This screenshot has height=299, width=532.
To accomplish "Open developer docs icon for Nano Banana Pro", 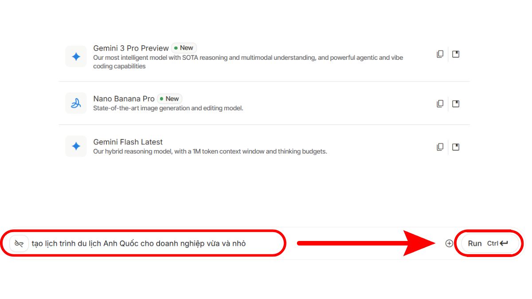I will (x=456, y=104).
